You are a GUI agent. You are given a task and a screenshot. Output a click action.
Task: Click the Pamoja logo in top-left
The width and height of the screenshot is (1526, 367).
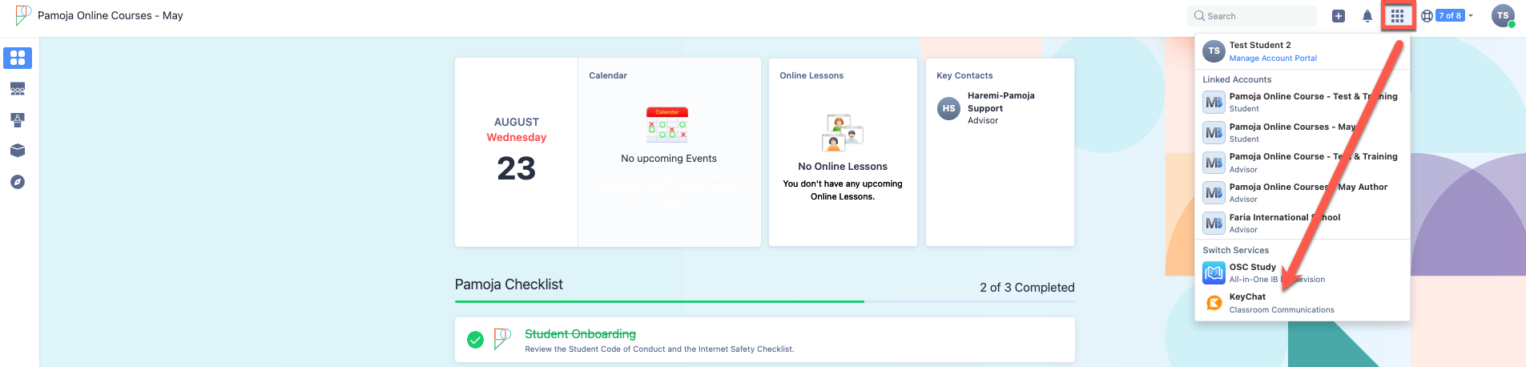tap(22, 15)
